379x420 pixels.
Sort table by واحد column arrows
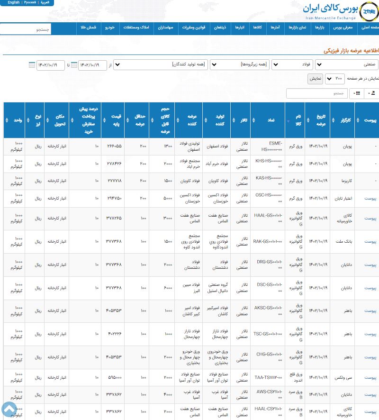7,120
